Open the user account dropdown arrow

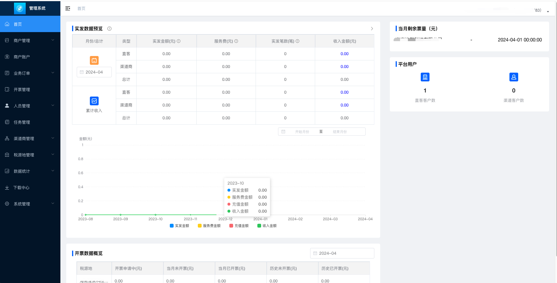click(548, 12)
